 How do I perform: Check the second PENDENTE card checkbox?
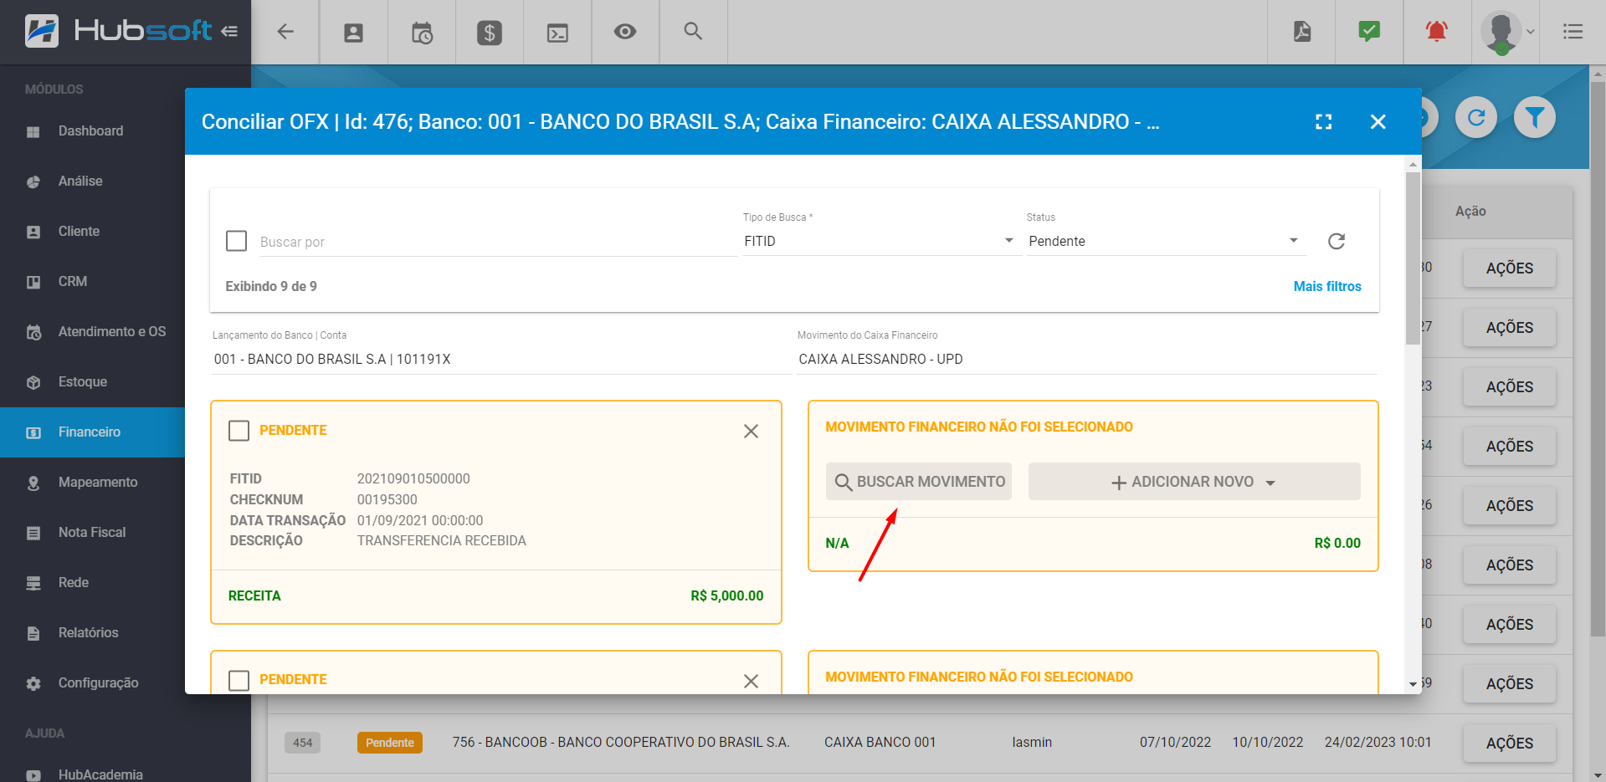(x=239, y=680)
